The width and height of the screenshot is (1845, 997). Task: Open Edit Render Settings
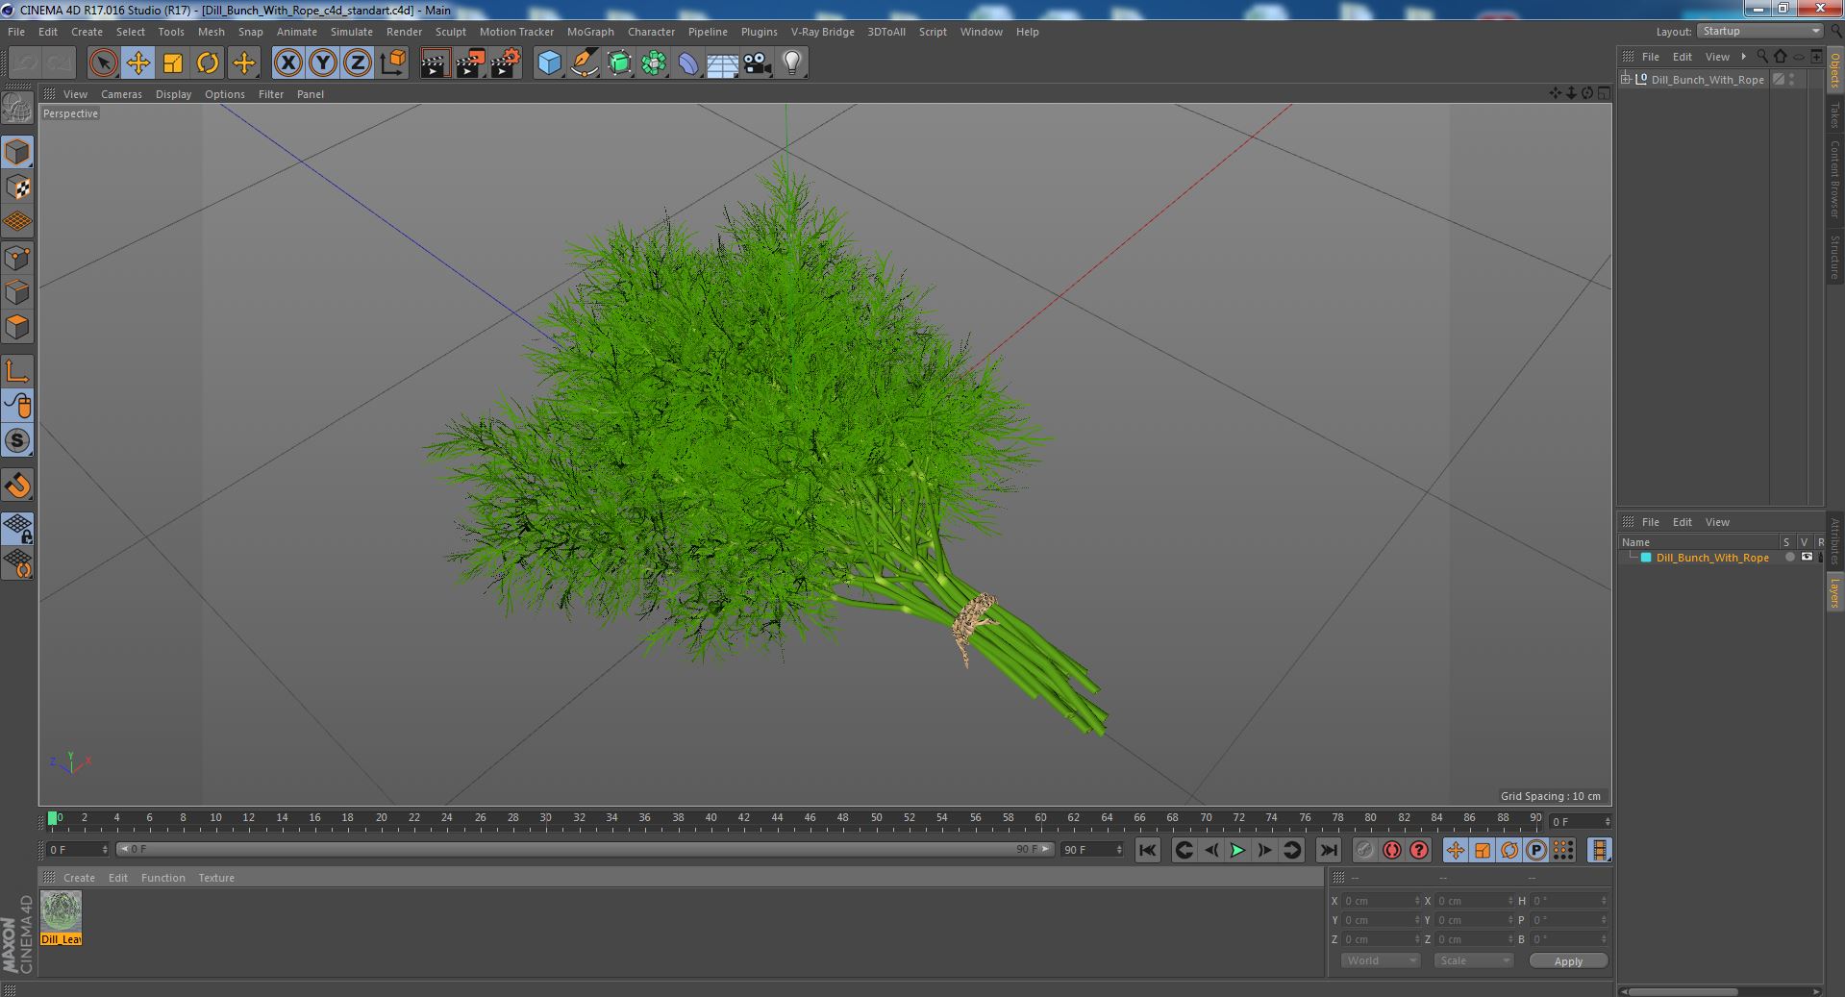506,63
